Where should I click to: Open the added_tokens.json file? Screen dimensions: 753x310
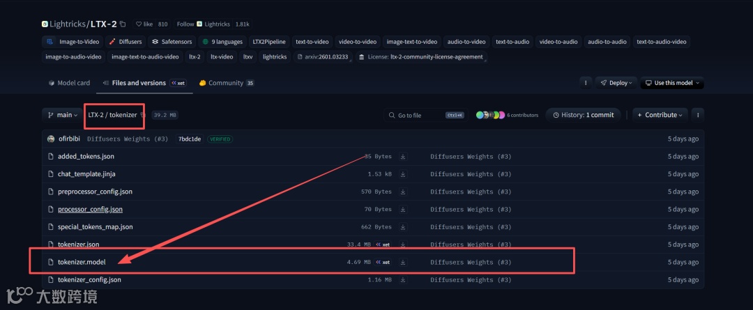pos(86,157)
